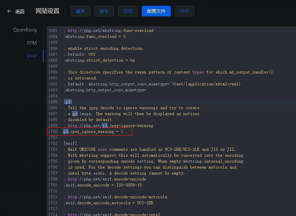Image resolution: width=296 pixels, height=216 pixels.
Task: Select PHP in the sidebar
Action: [x=32, y=56]
